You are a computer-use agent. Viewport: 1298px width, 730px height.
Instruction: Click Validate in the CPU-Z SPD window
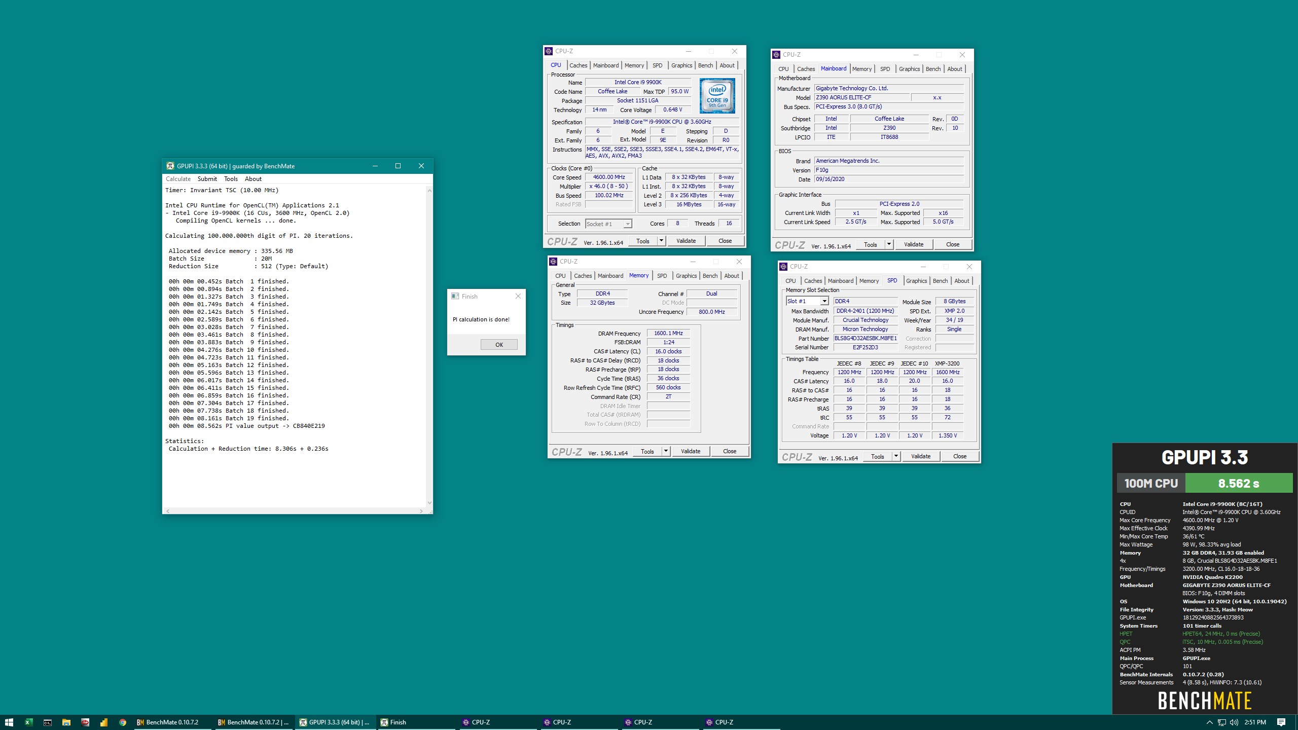pos(920,456)
